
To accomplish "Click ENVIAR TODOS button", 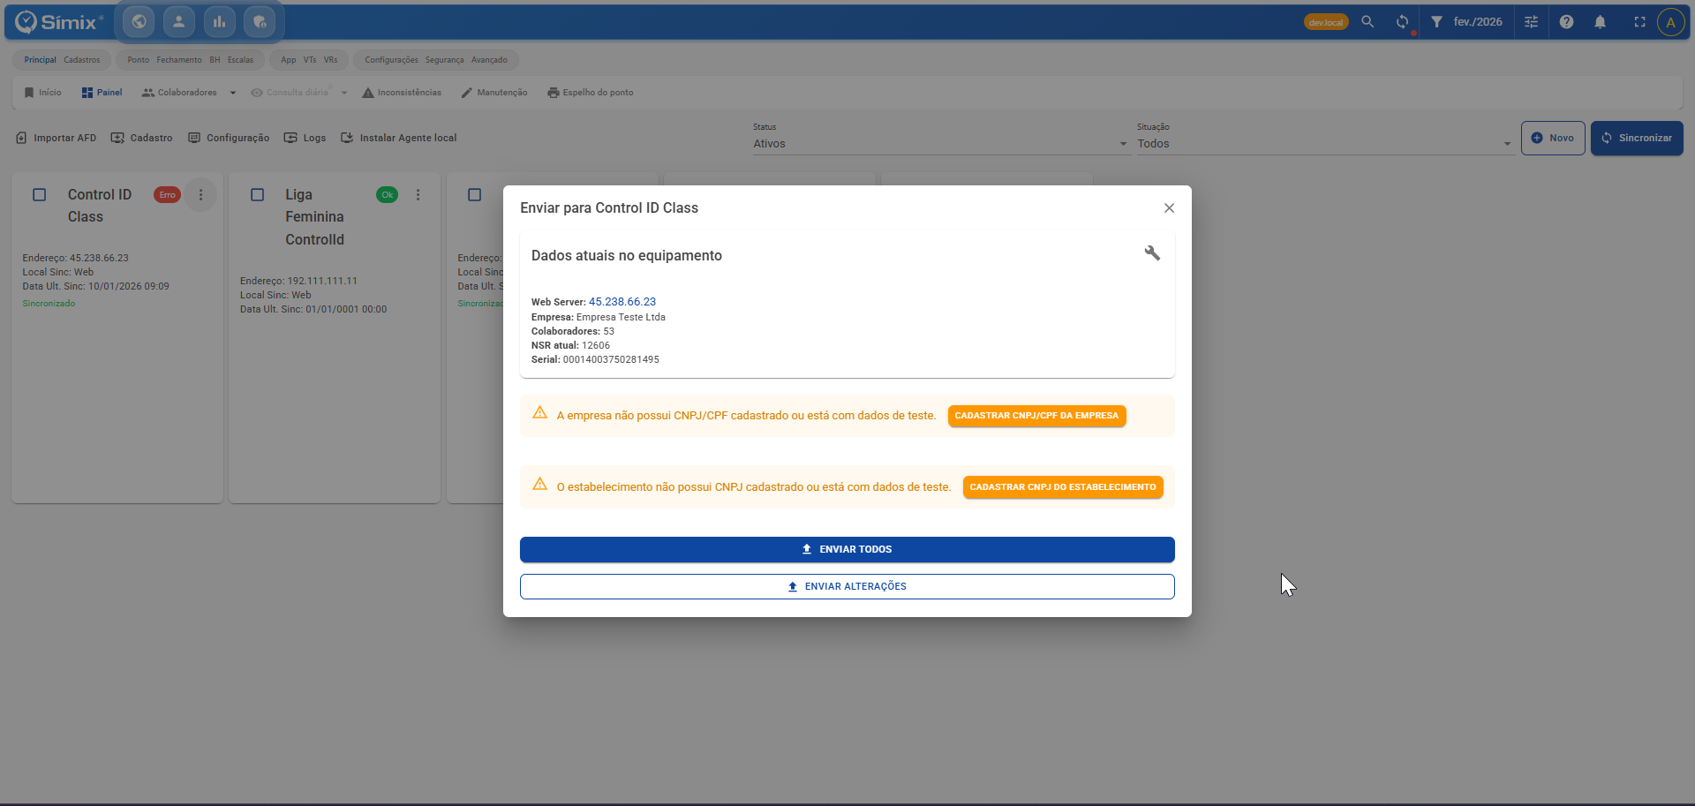I will click(x=847, y=550).
